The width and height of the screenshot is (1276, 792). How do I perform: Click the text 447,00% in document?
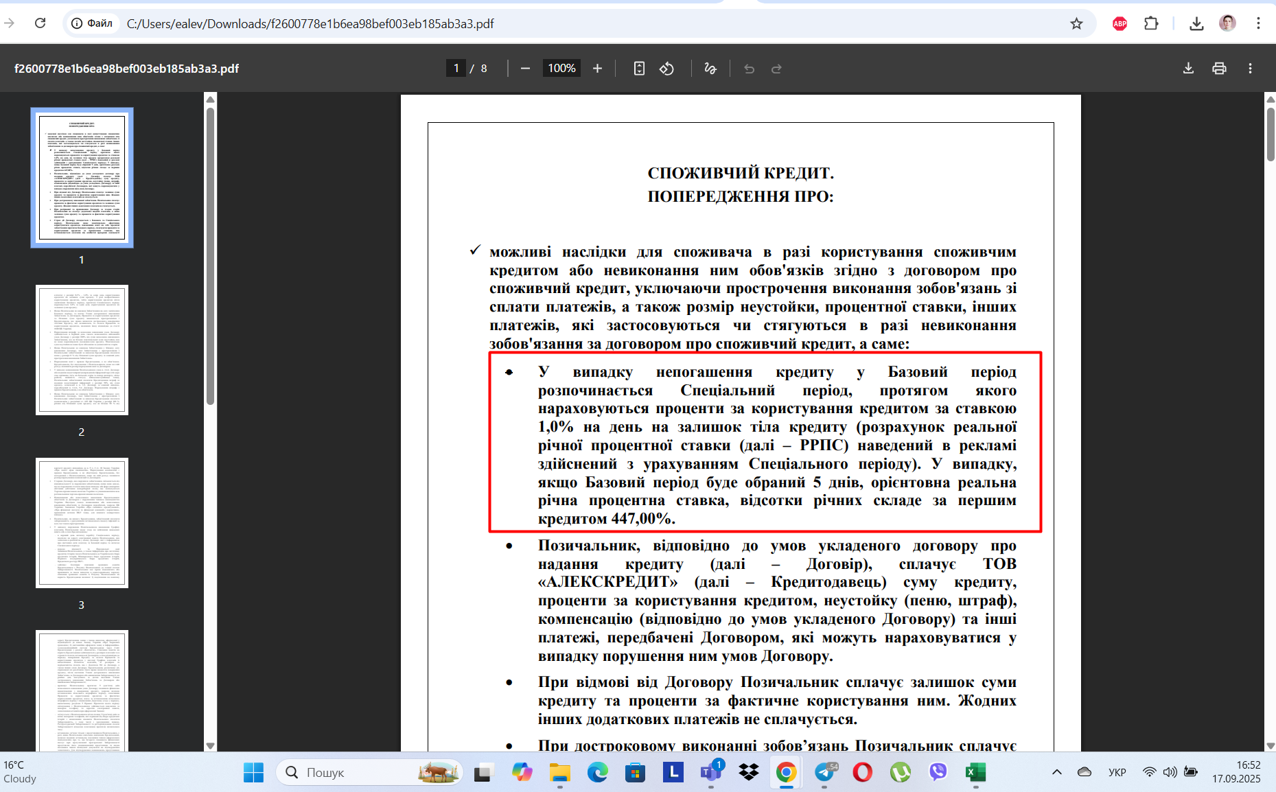pyautogui.click(x=643, y=519)
